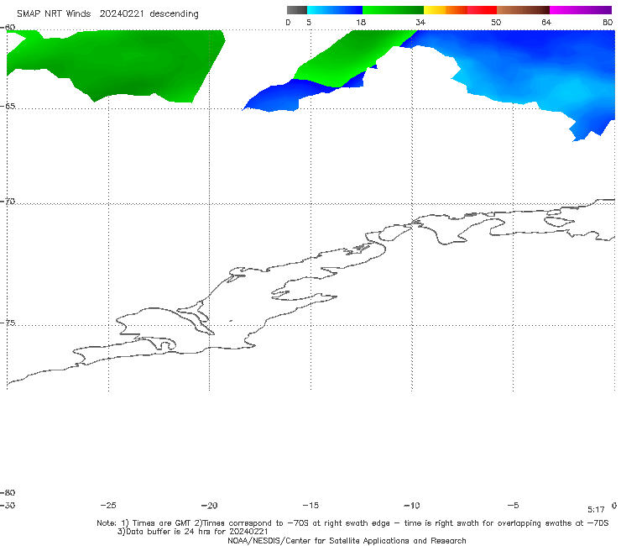Click the NOAA/NESDIS credit line
This screenshot has width=621, height=546.
pos(347,540)
